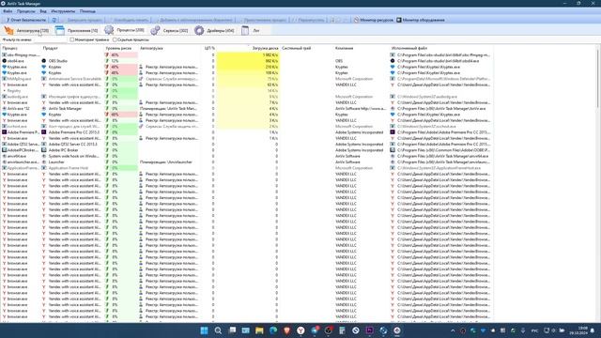Image resolution: width=601 pixels, height=338 pixels.
Task: Select the Adobe Premiere Pro process row
Action: (x=247, y=132)
